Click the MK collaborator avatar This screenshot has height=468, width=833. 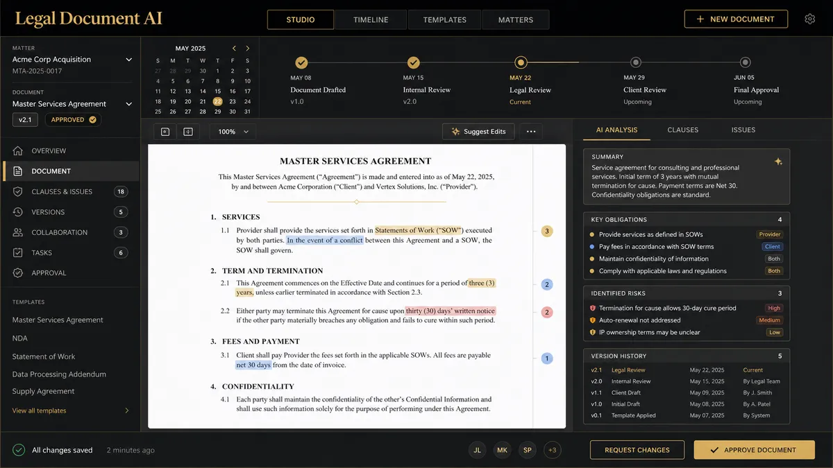coord(502,450)
